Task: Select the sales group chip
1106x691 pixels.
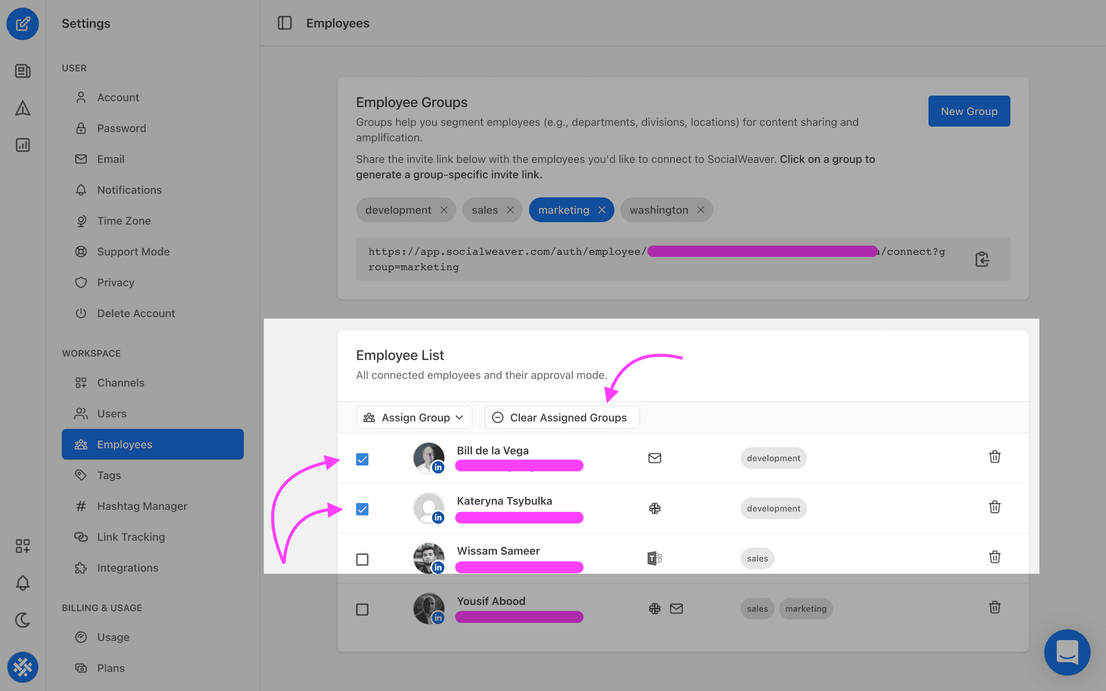Action: pos(485,210)
